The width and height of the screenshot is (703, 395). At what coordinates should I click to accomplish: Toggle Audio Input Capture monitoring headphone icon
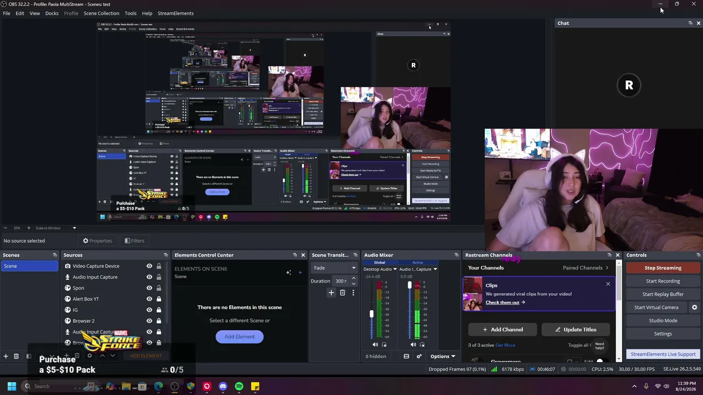click(422, 345)
